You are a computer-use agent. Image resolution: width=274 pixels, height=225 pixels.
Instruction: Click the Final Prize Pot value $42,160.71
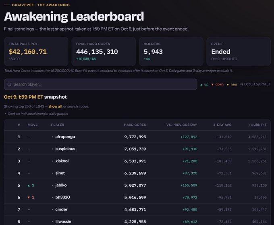pyautogui.click(x=28, y=52)
